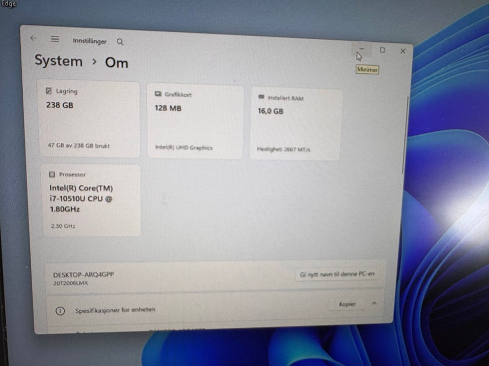Screen dimensions: 489x366
Task: Collapse Spesifikasjoner for enheten section
Action: pyautogui.click(x=374, y=303)
